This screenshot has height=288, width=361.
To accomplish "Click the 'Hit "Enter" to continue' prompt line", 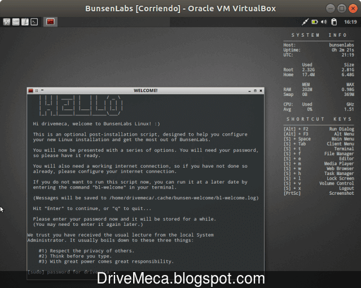I will point(92,208).
